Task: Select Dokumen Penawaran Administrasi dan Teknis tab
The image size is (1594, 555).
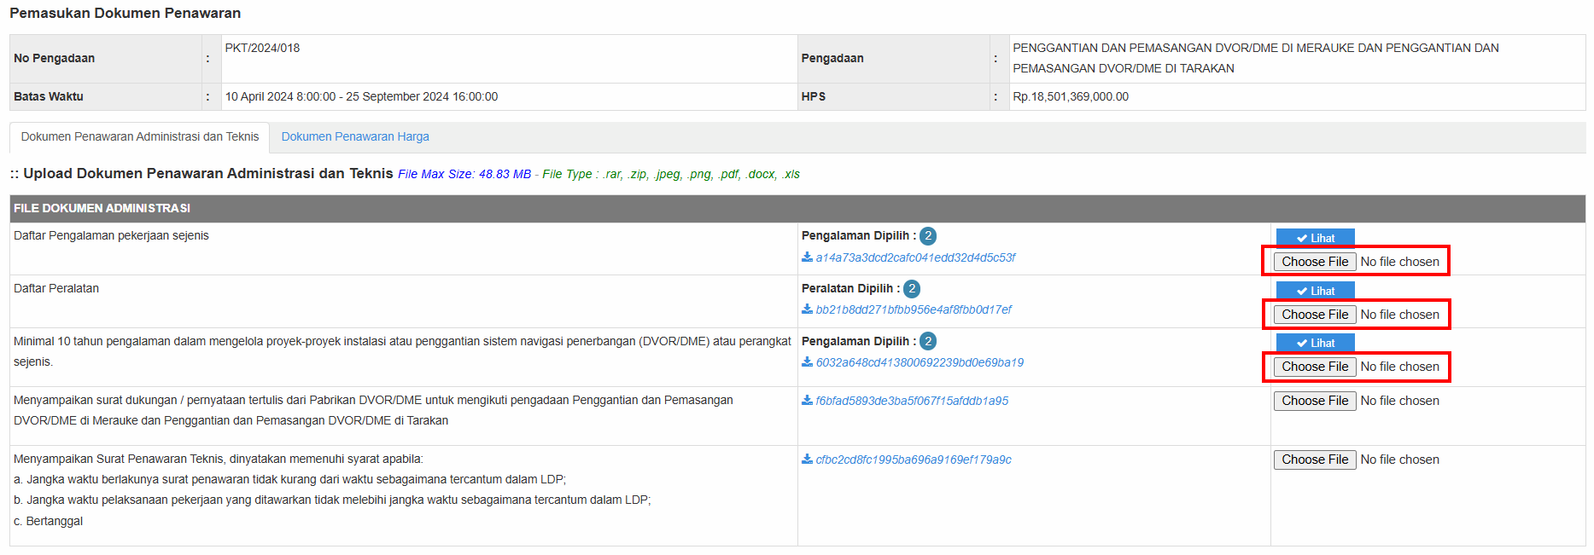Action: coord(140,137)
